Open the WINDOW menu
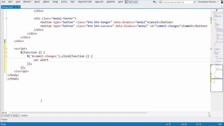Screen dimensions: 224x126 pyautogui.click(x=111, y=2)
